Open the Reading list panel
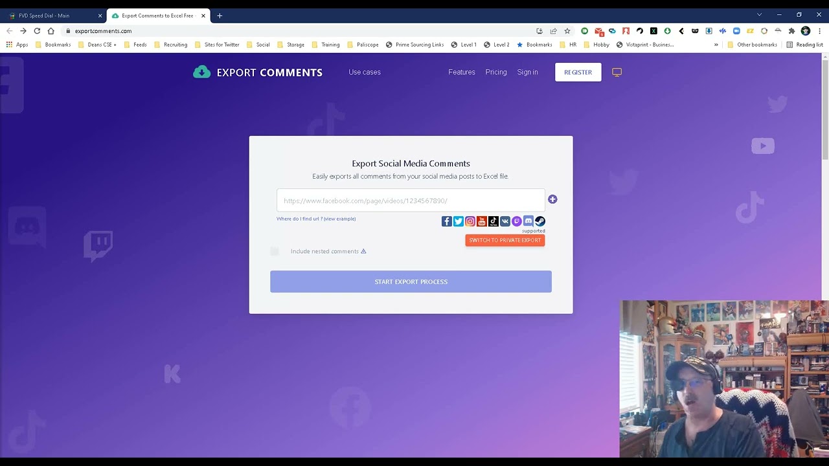The width and height of the screenshot is (829, 466). [805, 45]
